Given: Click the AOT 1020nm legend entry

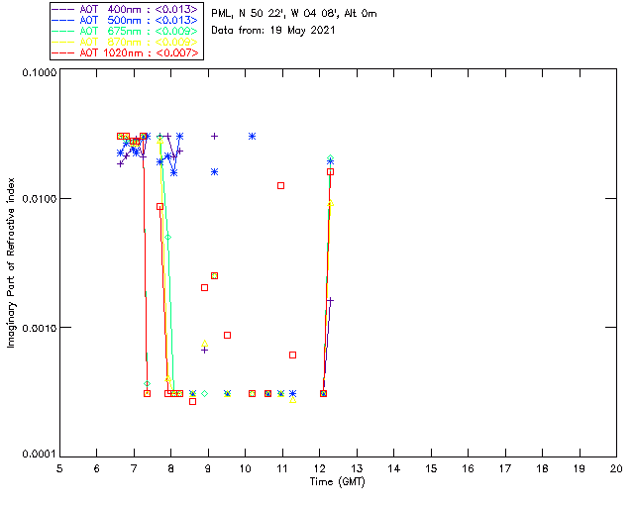Looking at the screenshot, I should [x=126, y=52].
